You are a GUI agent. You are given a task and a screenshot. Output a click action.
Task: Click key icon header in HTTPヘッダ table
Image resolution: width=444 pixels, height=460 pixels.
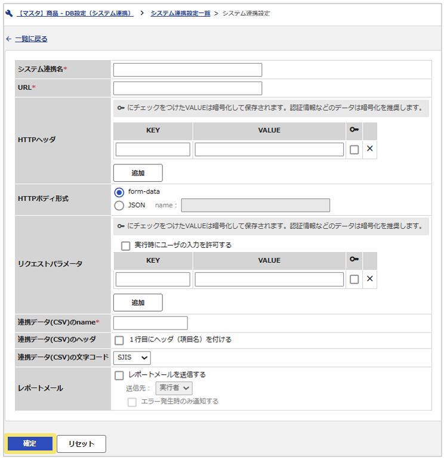point(354,129)
